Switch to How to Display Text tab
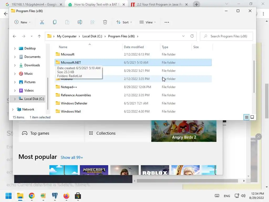The image size is (269, 202). point(96,4)
